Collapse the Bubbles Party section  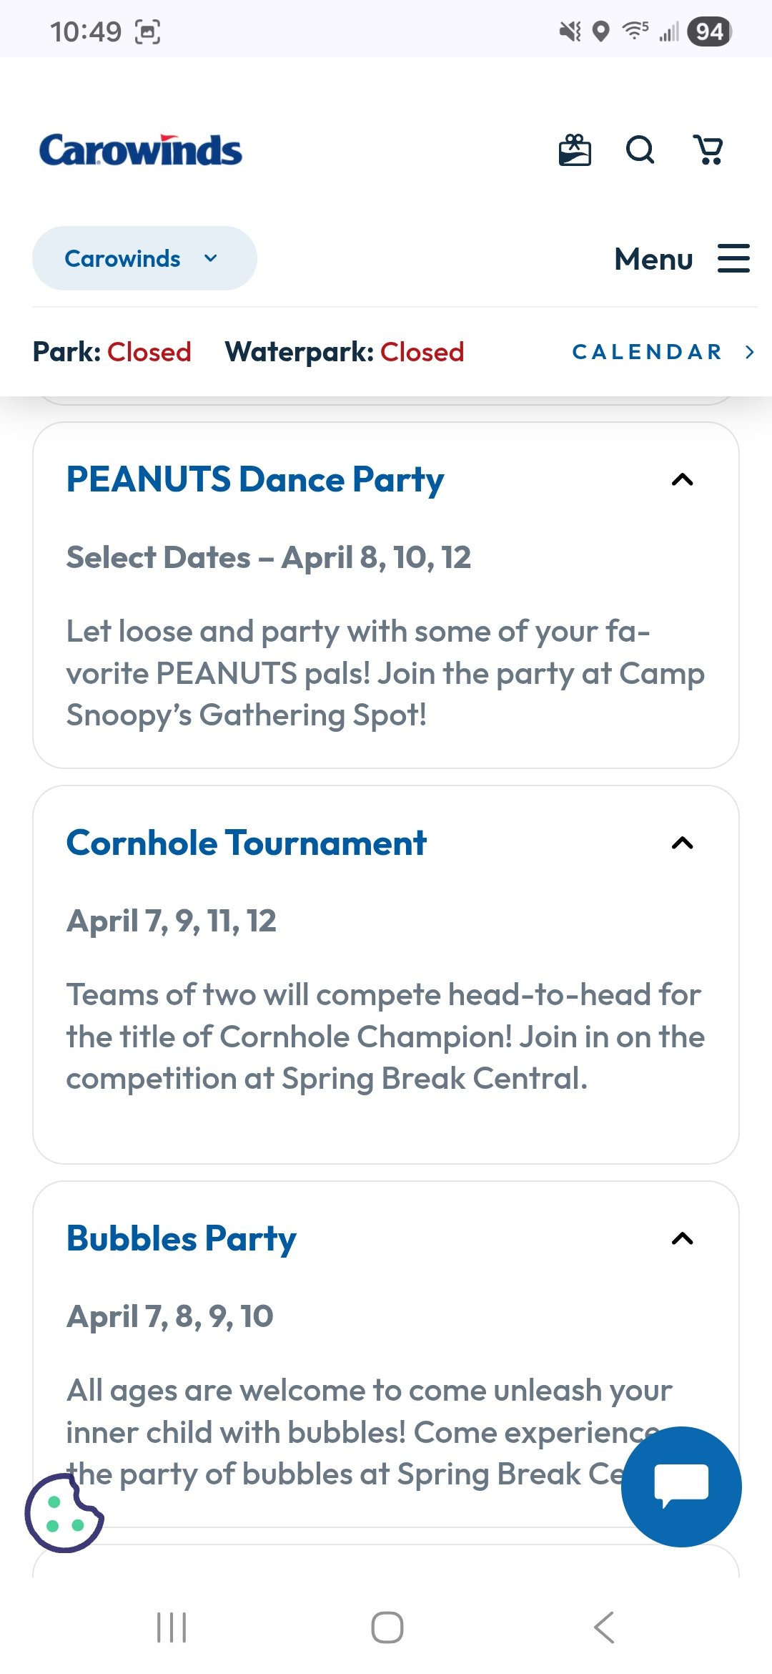coord(683,1238)
